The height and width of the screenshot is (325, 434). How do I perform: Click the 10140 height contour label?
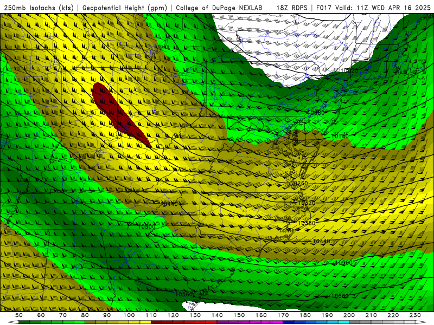pyautogui.click(x=340, y=136)
